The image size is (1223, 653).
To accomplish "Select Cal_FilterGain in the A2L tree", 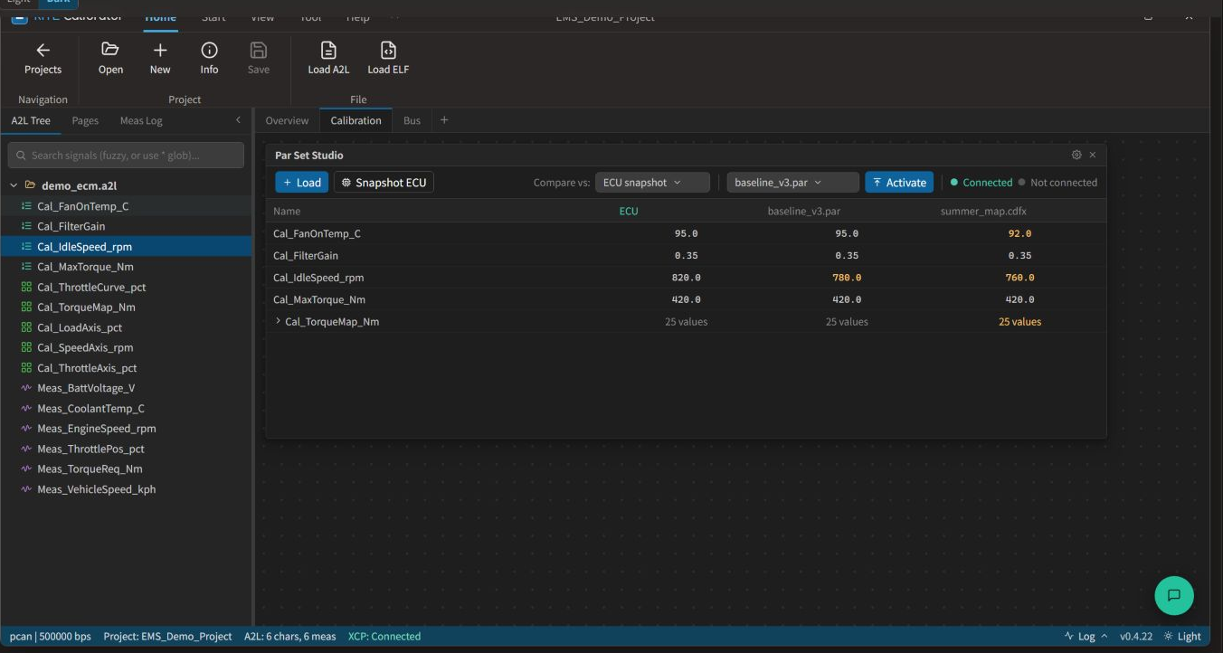I will tap(126, 226).
